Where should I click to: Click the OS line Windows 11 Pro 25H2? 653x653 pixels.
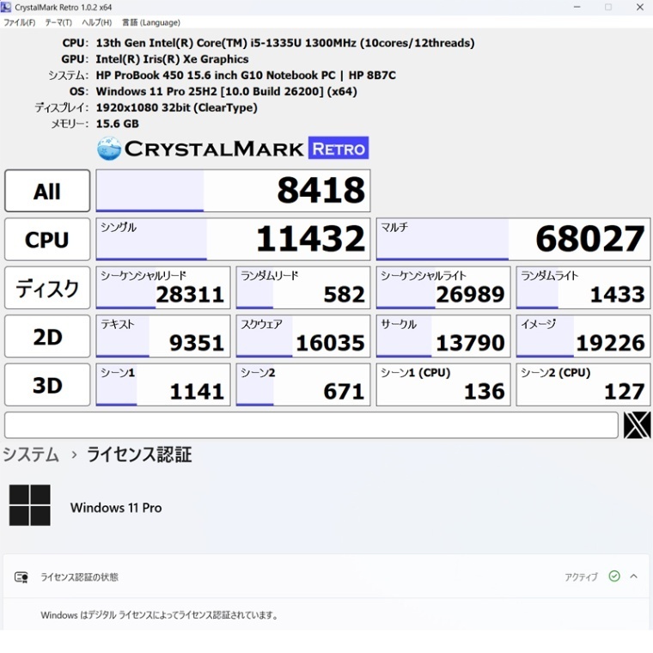[x=226, y=92]
